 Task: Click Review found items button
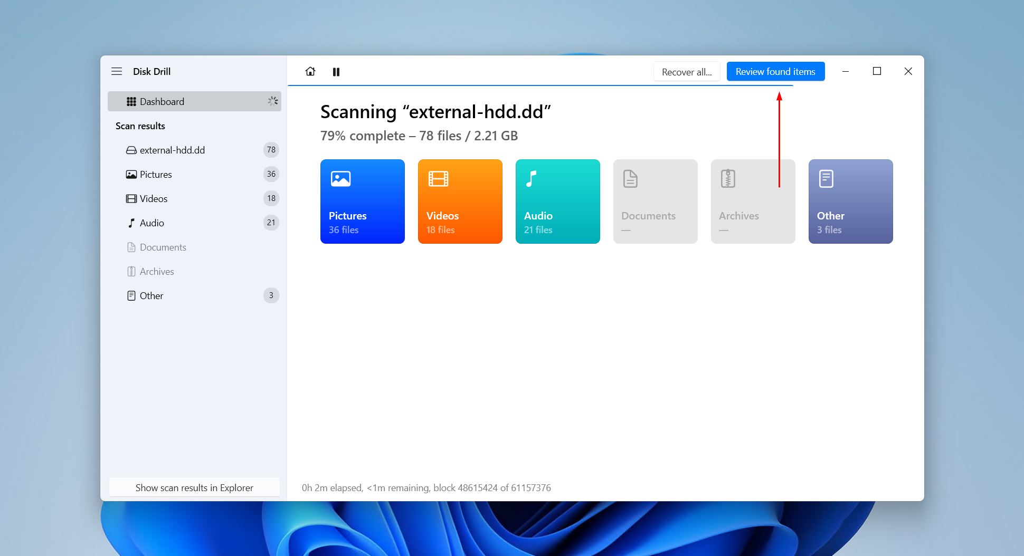(x=775, y=72)
